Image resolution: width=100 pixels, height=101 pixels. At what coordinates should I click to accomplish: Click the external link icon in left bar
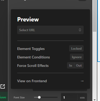click(x=3, y=86)
